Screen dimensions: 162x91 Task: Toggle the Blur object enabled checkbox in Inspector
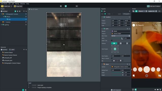[105, 14]
